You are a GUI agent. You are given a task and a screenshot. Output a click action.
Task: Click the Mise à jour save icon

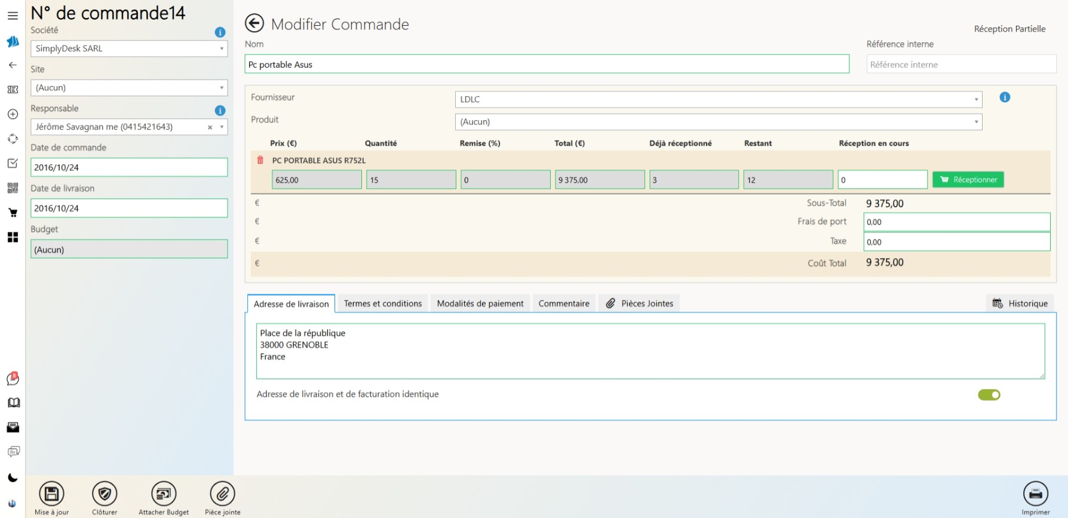pos(51,494)
